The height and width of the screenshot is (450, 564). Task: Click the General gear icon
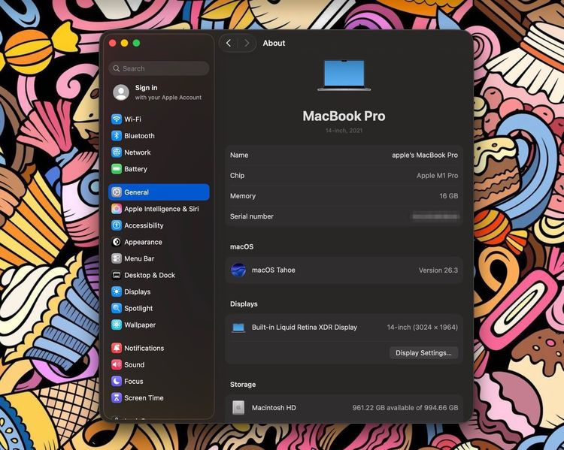click(116, 192)
